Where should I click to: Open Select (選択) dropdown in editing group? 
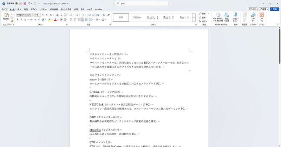coord(203,21)
